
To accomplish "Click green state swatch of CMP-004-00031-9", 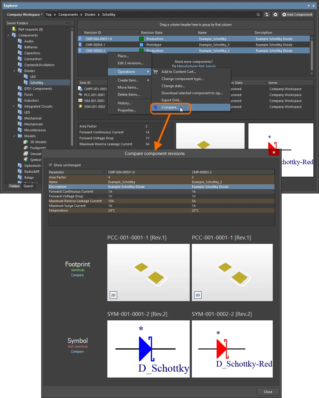I will (x=141, y=39).
